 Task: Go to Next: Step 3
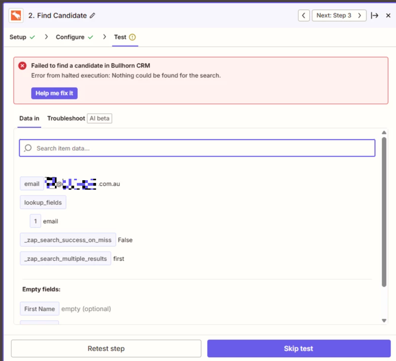[339, 15]
